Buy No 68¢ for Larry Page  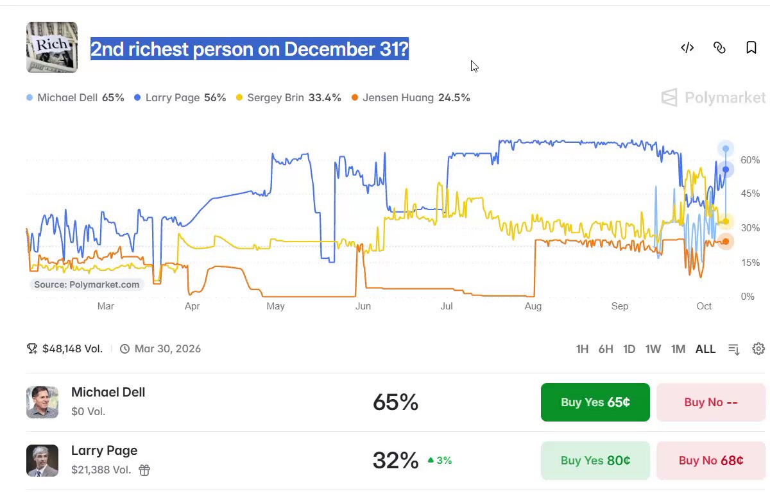pos(711,461)
